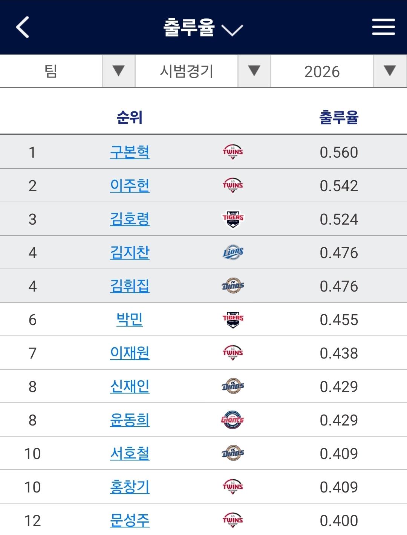The height and width of the screenshot is (535, 407).
Task: Open player 문성주's profile link
Action: click(130, 520)
